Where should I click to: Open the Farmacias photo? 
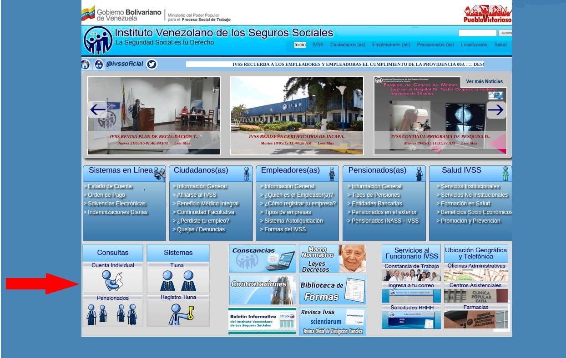(x=476, y=319)
